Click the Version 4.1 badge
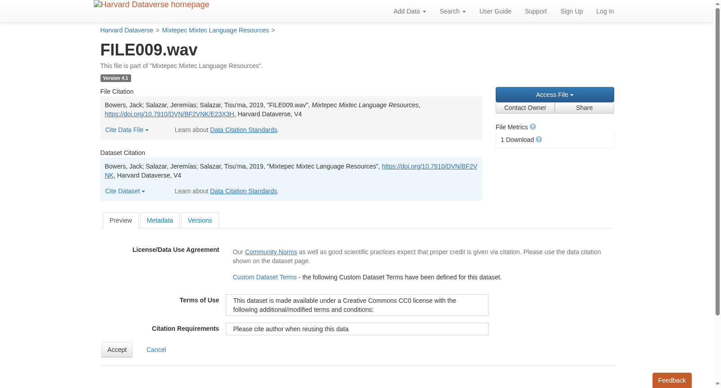Screen dimensions: 721x388 tap(115, 78)
